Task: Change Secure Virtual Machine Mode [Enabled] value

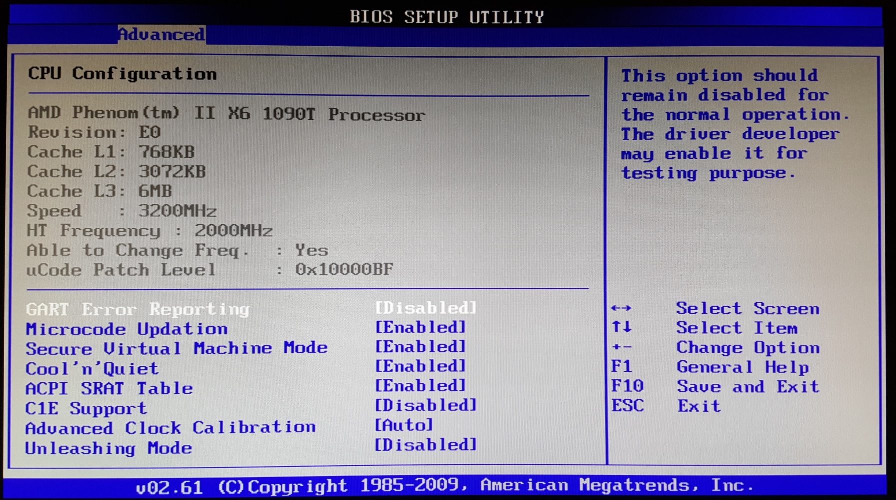Action: point(420,346)
